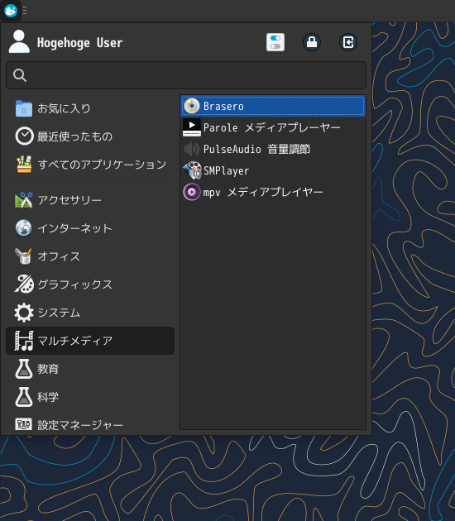Viewport: 455px width, 521px height.
Task: Select オフィス category
Action: 90,256
